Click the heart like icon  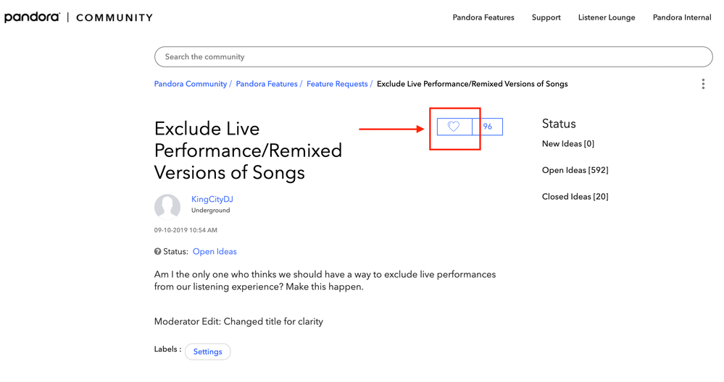tap(454, 127)
